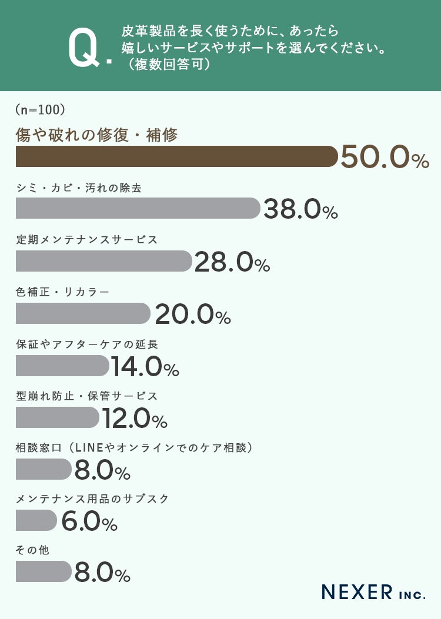Click the 傷や破れの修復・補修 heading
Screen dimensions: 441x619
(x=96, y=135)
